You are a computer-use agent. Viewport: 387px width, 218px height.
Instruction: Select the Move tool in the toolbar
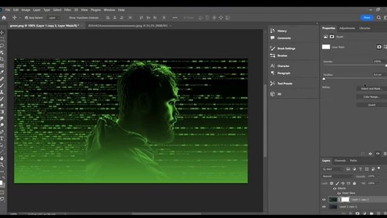[2, 32]
